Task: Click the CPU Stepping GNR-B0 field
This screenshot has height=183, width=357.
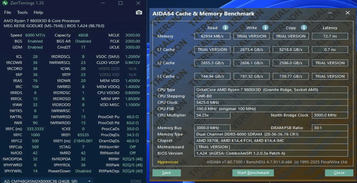Action: coord(271,96)
